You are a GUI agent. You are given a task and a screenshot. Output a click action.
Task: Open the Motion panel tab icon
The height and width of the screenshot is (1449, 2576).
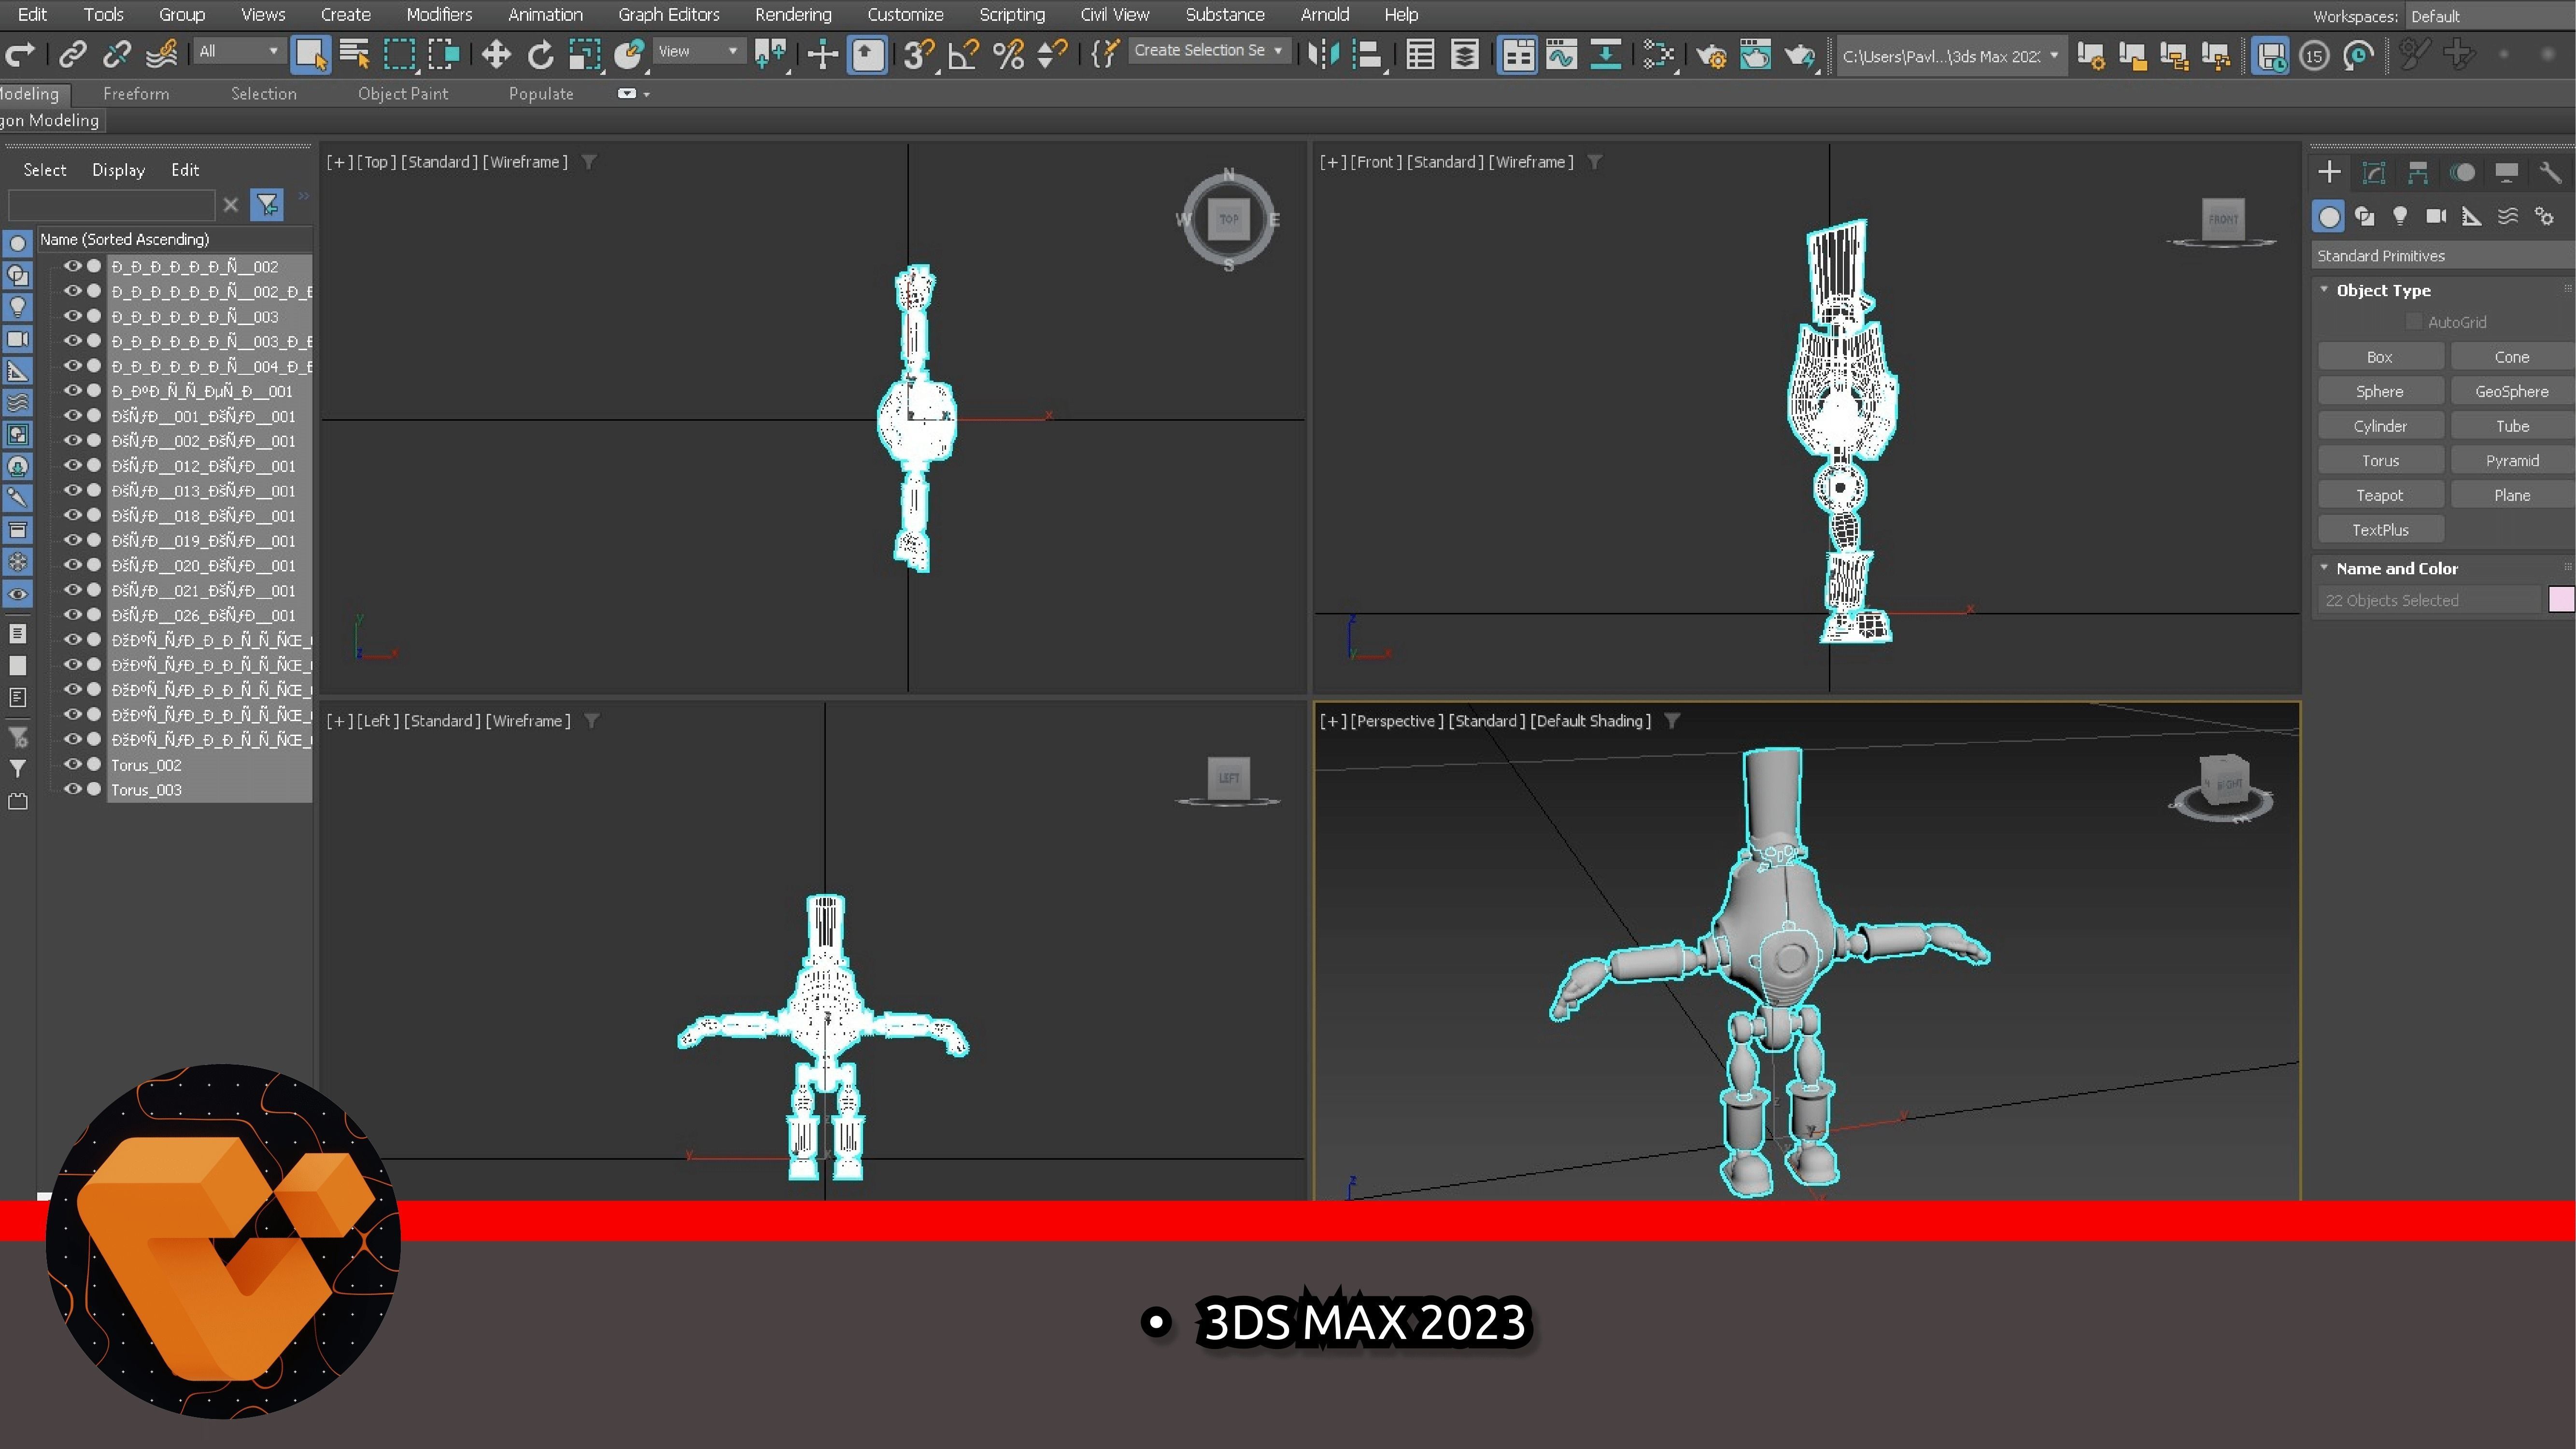[2462, 173]
